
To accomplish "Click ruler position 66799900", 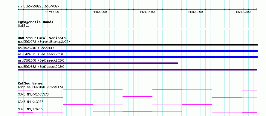I will click(52, 12).
